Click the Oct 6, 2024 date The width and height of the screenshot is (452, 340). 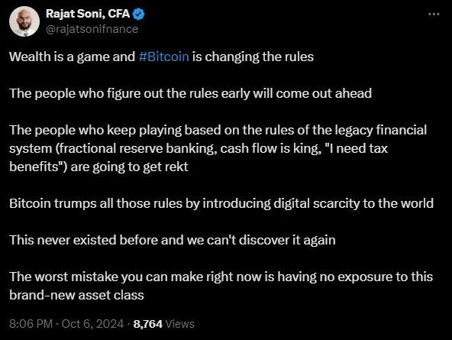tap(92, 324)
